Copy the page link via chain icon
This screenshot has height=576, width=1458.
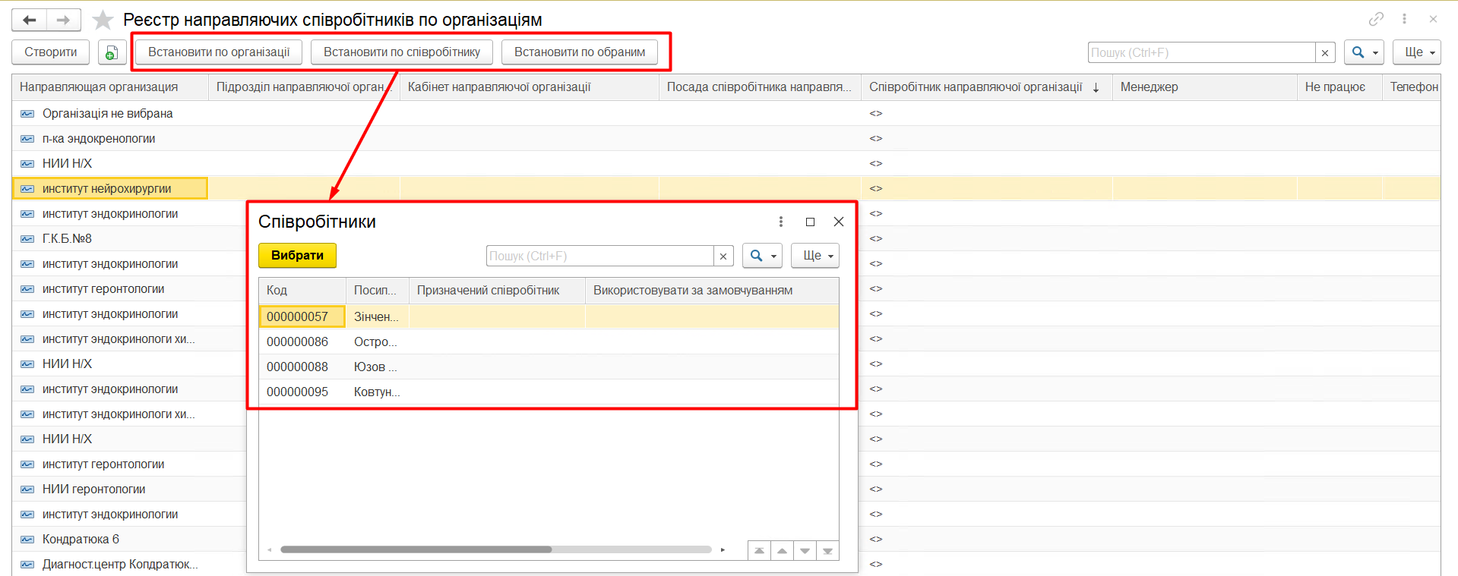1376,19
